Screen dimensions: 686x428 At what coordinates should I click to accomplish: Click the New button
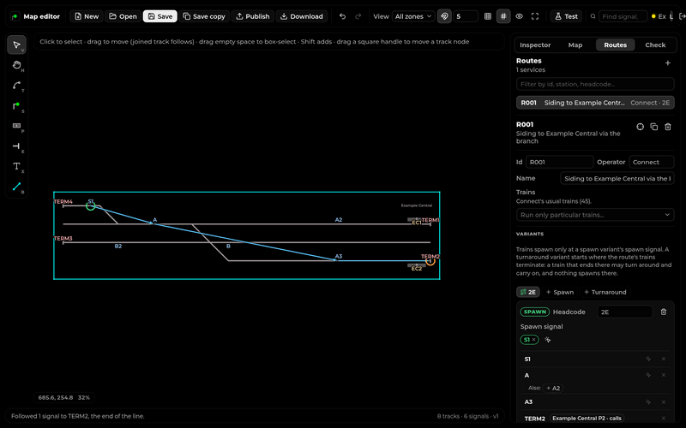[87, 16]
